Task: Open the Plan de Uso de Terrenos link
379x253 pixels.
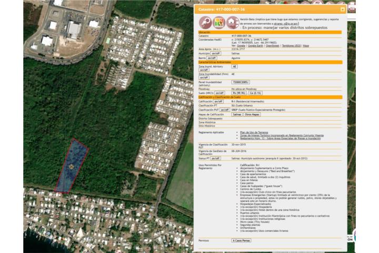Action: (x=254, y=132)
